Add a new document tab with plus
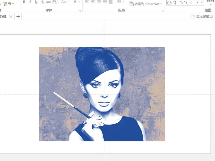The width and height of the screenshot is (215, 161). coord(18,17)
